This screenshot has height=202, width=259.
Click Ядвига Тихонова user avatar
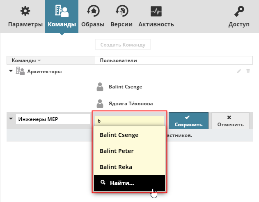pos(100,104)
